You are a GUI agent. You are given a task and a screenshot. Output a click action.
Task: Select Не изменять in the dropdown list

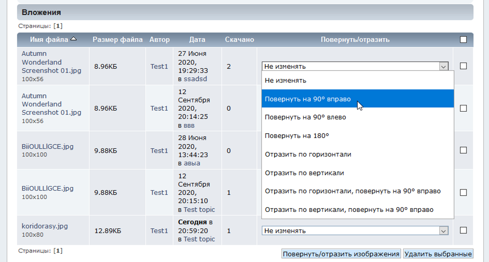click(286, 81)
